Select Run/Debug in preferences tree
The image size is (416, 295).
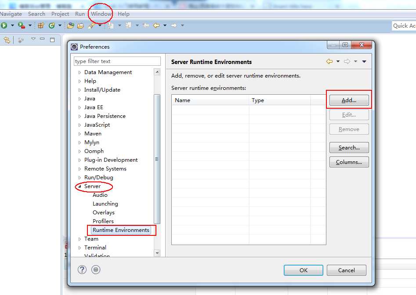tap(99, 178)
